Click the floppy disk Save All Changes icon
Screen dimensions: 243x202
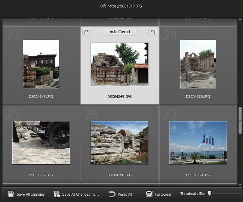coord(11,194)
